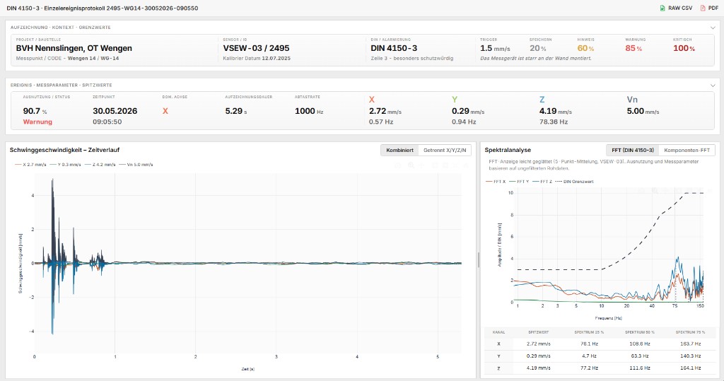Click the Y peak value 0.29 mm/s card

pyautogui.click(x=468, y=111)
